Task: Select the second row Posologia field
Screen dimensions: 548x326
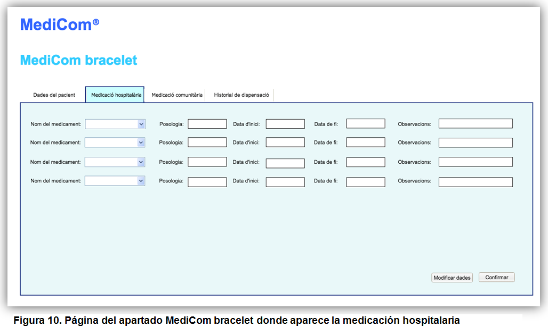Action: coord(207,142)
